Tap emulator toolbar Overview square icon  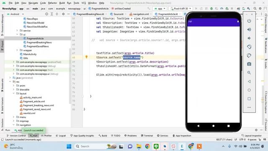click(249, 99)
